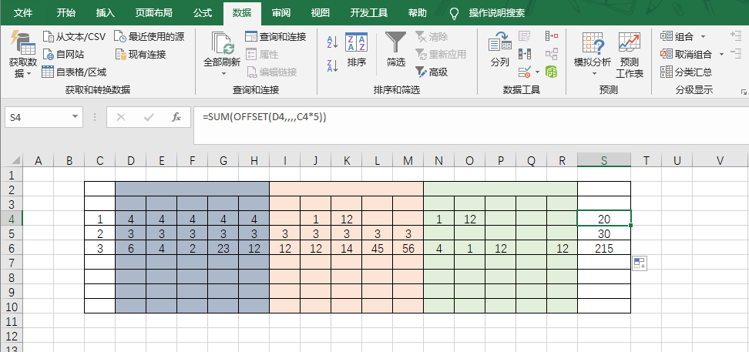Expand the Refresh All dropdown arrow
Image resolution: width=749 pixels, height=352 pixels.
223,73
